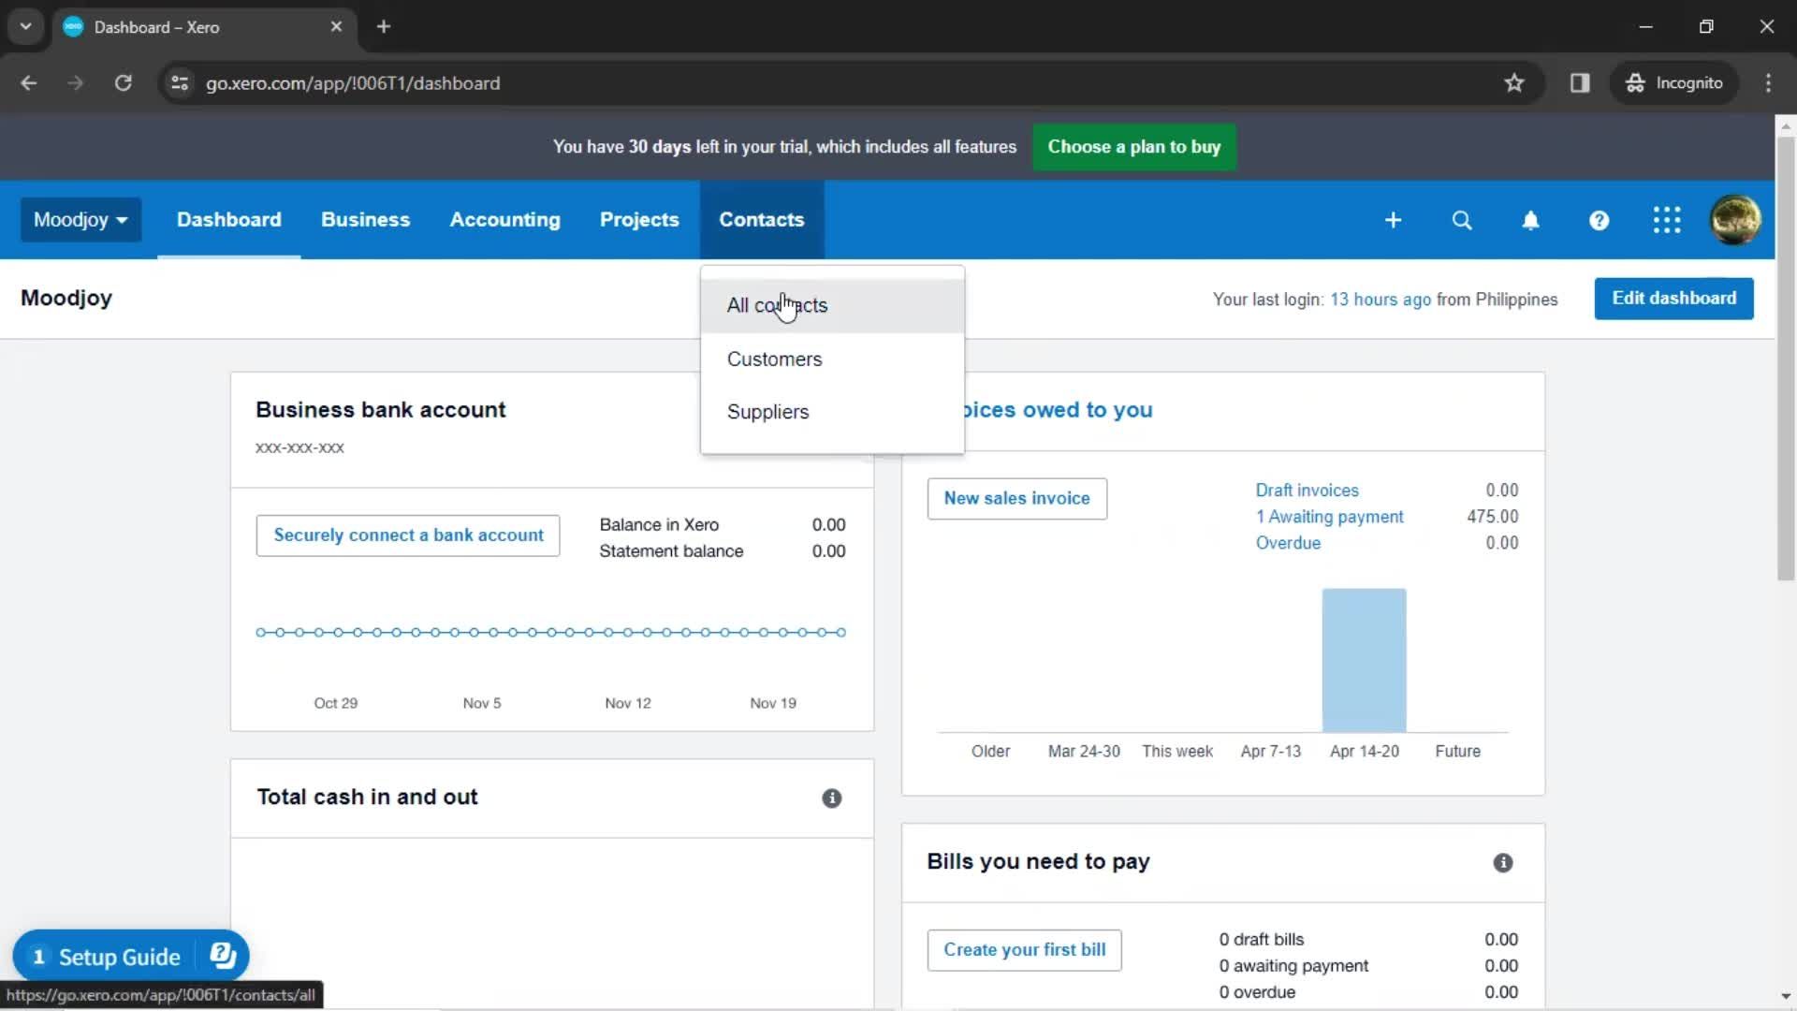Click Edit dashboard button

tap(1673, 299)
